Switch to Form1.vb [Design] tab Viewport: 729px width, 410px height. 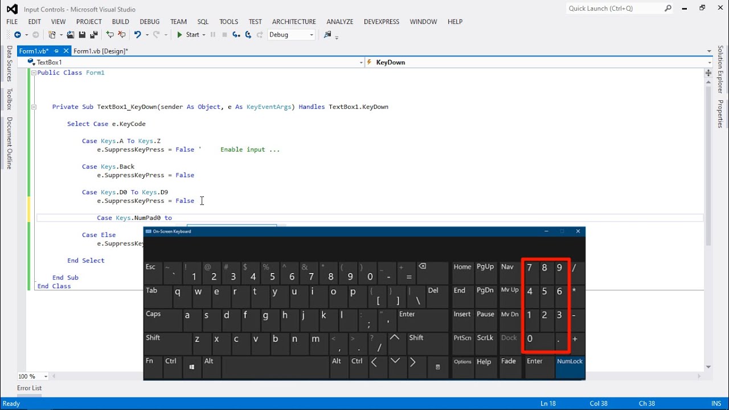pos(101,51)
